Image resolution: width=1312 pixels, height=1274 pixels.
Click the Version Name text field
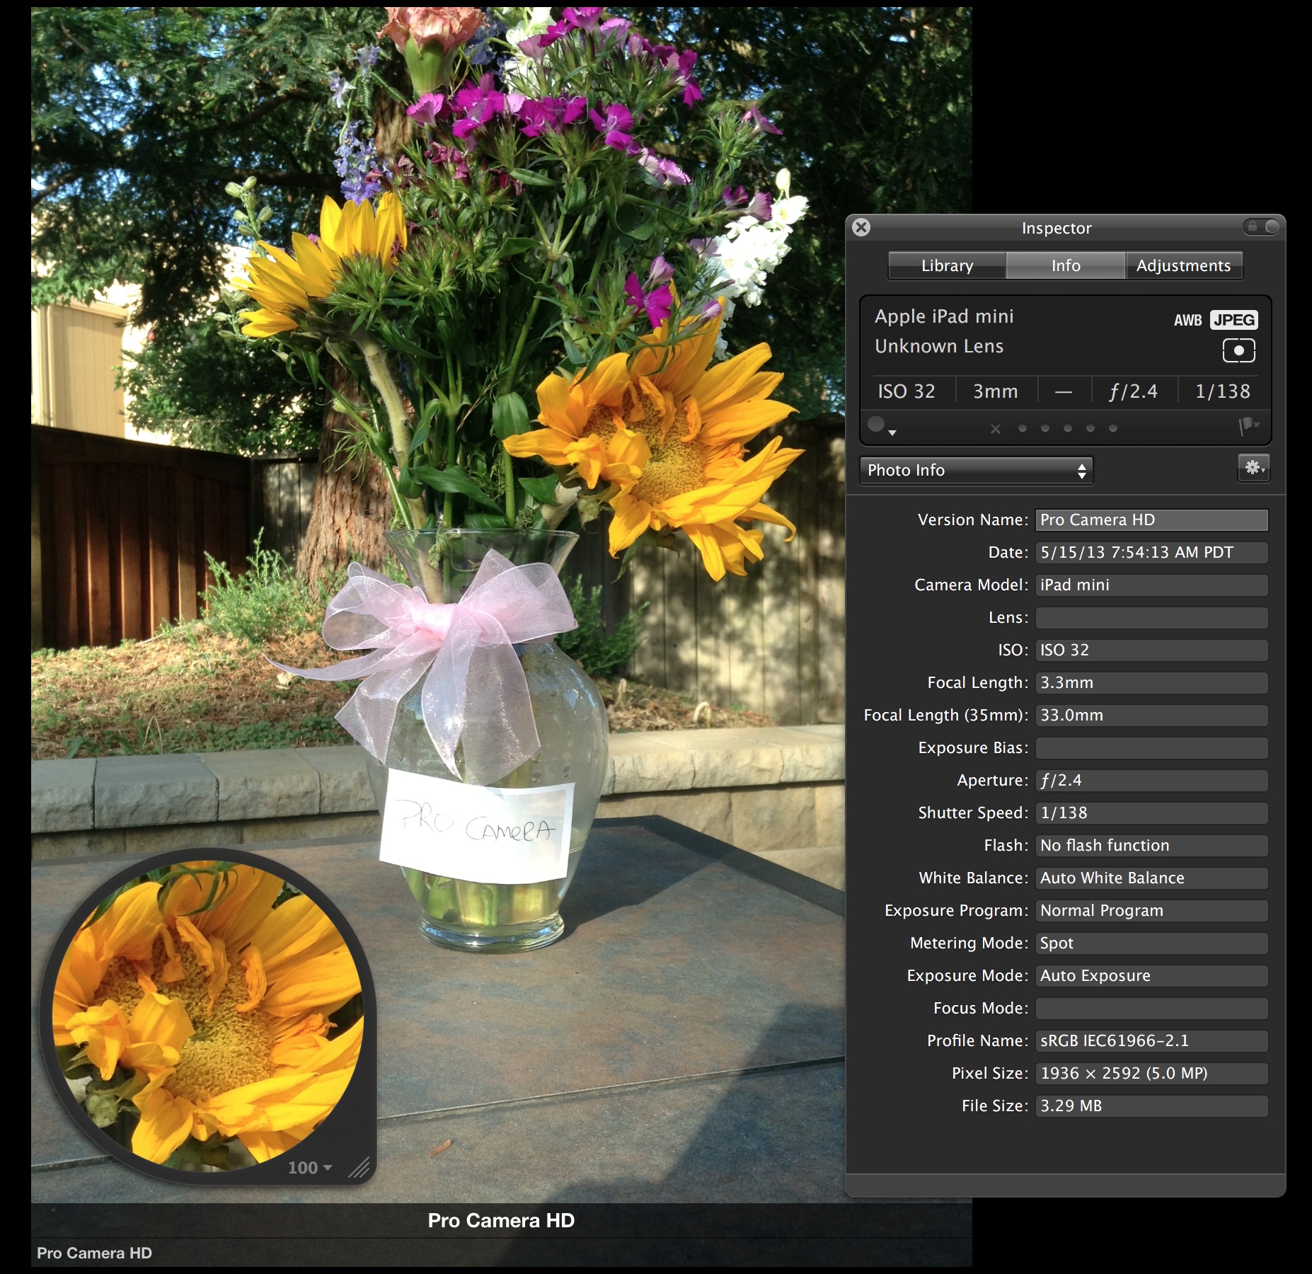pyautogui.click(x=1151, y=520)
